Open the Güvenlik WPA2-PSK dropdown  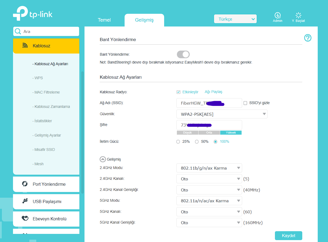[x=222, y=114]
